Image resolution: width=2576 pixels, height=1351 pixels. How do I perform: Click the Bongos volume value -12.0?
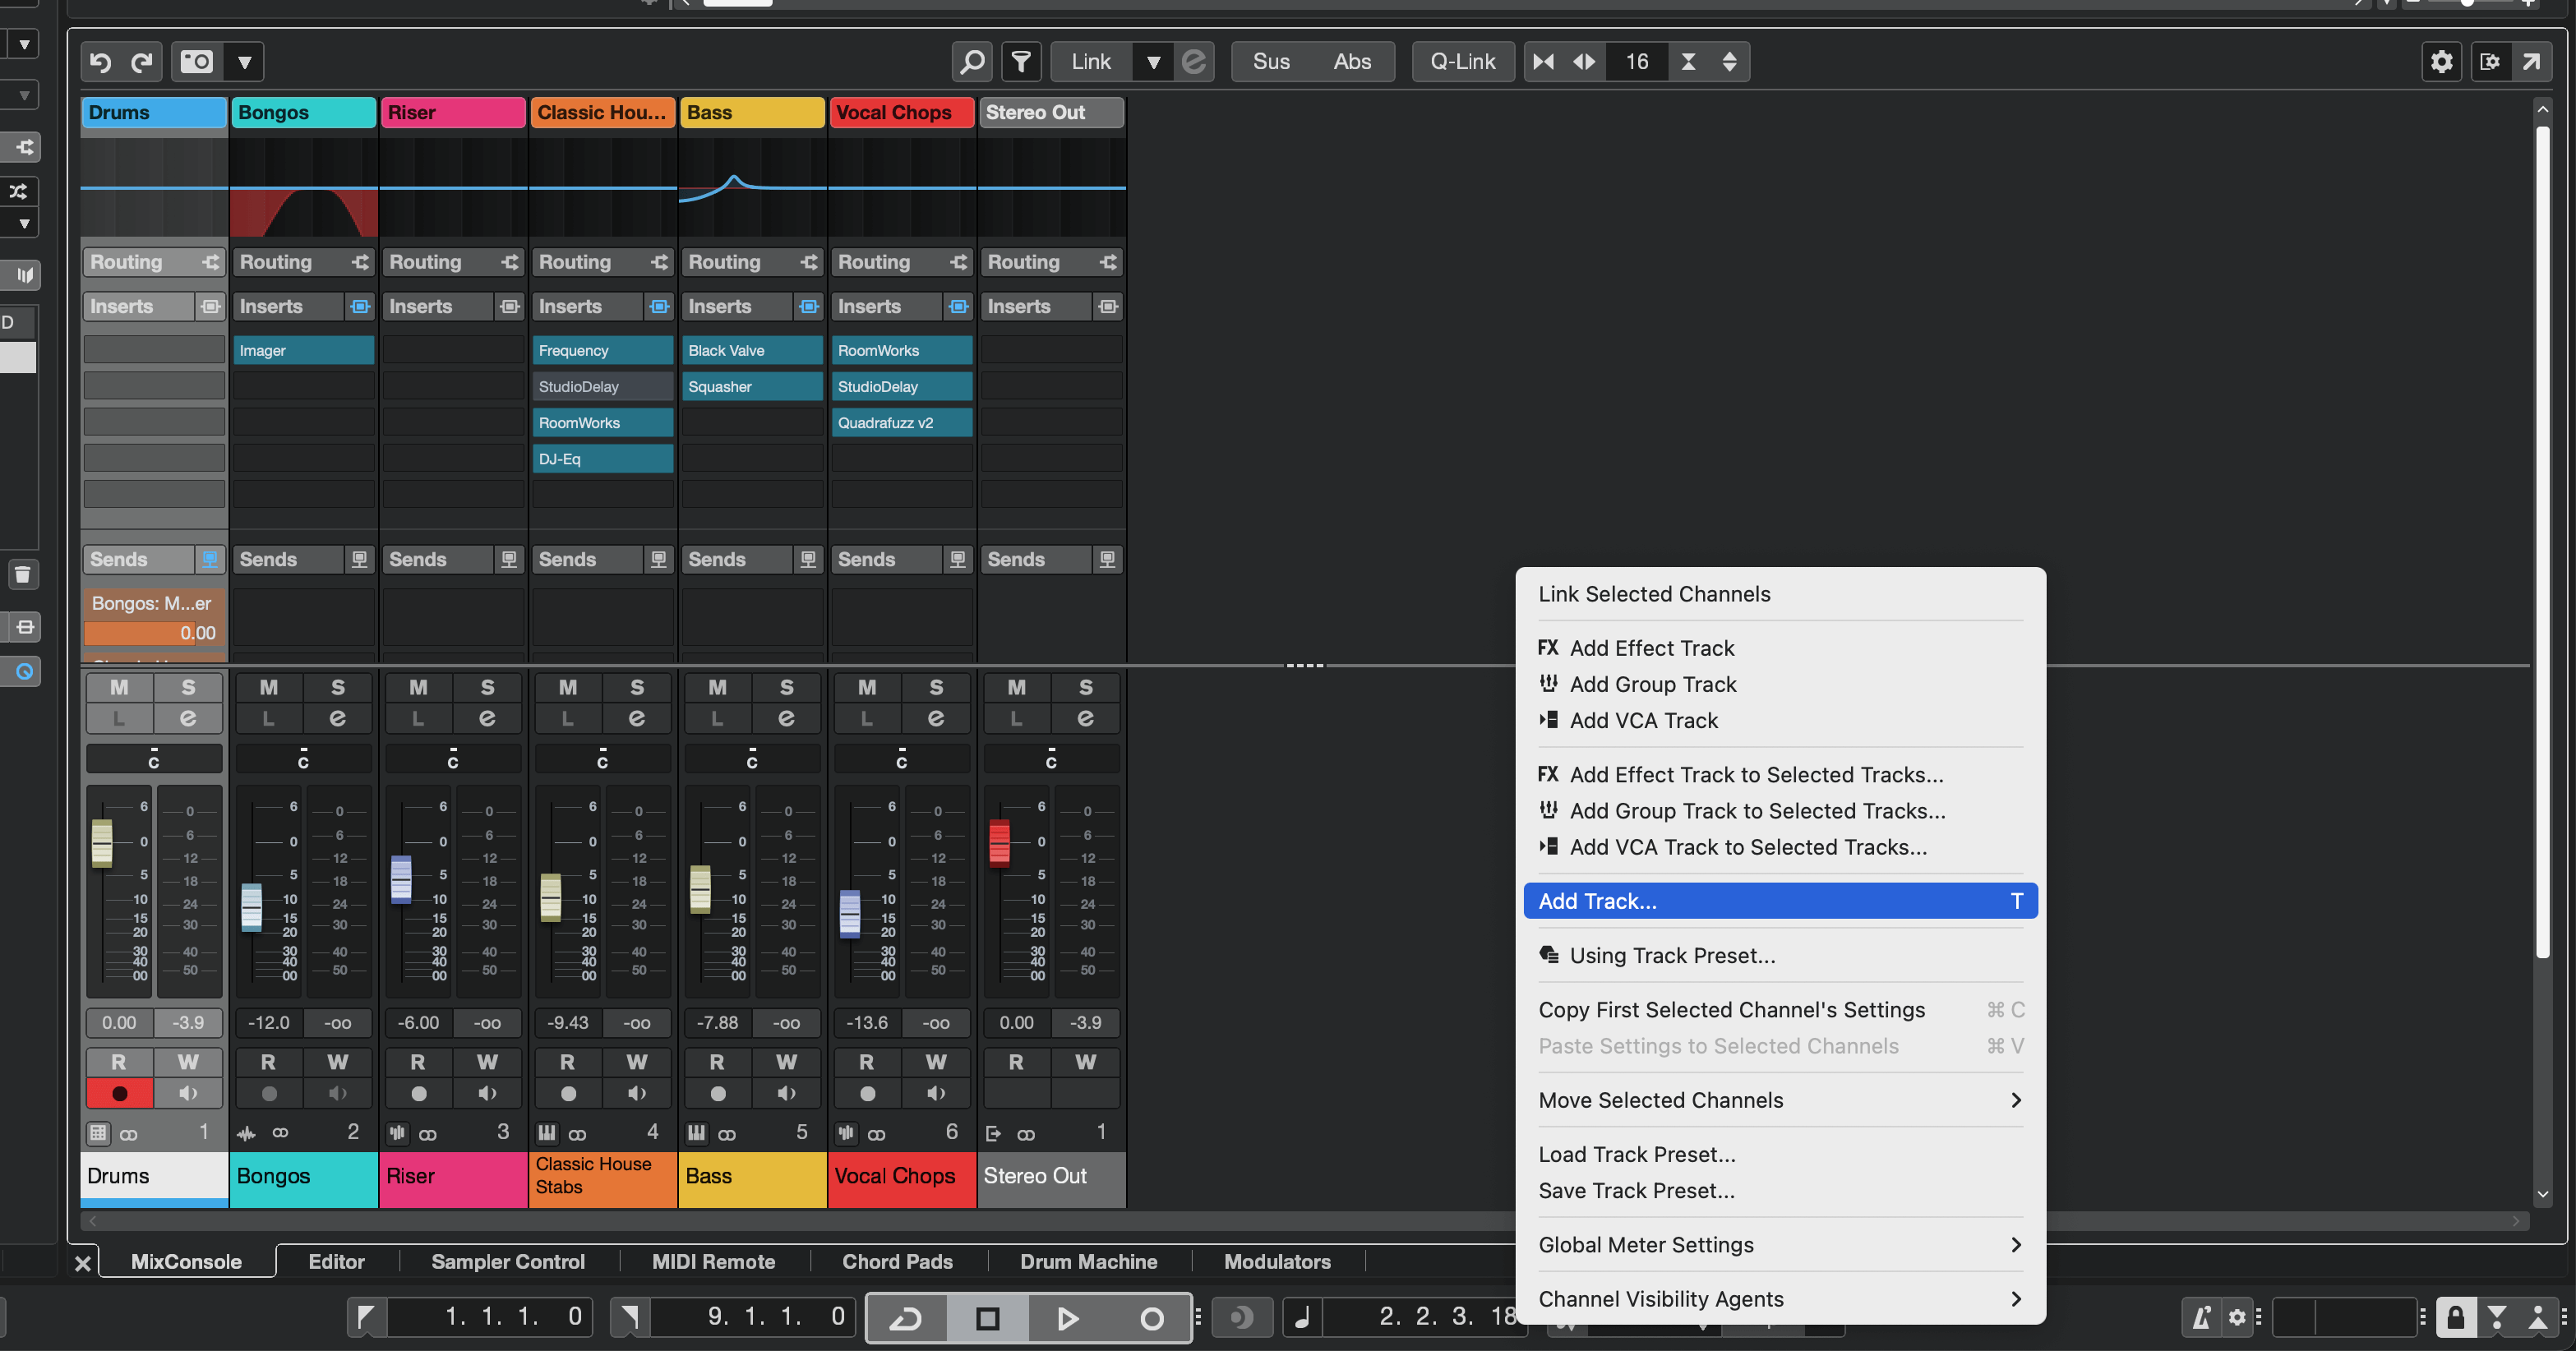pos(269,1023)
